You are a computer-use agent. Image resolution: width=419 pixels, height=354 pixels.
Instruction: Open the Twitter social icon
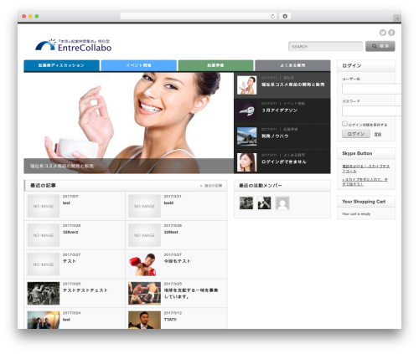(383, 33)
